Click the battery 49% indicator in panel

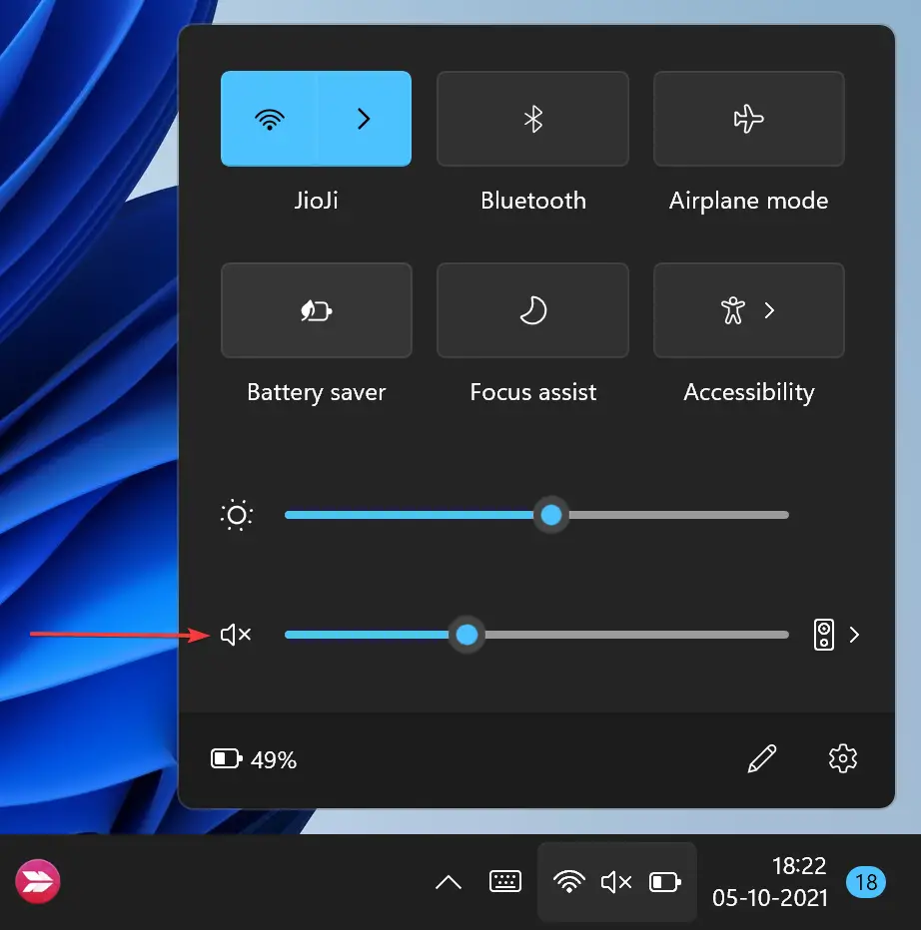pyautogui.click(x=254, y=759)
